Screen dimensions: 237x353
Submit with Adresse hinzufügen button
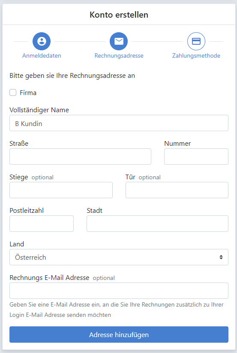point(119,335)
